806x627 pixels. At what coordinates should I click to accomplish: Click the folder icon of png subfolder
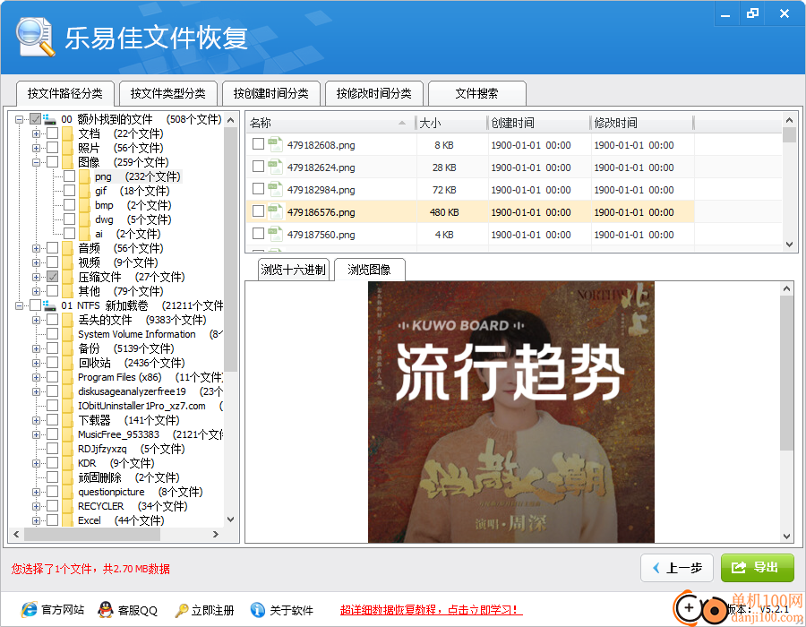84,176
